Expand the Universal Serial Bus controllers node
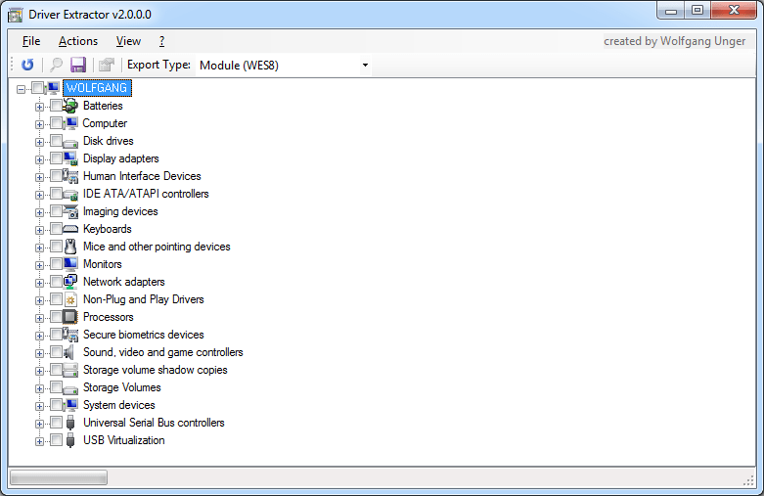Image resolution: width=764 pixels, height=496 pixels. click(x=39, y=424)
